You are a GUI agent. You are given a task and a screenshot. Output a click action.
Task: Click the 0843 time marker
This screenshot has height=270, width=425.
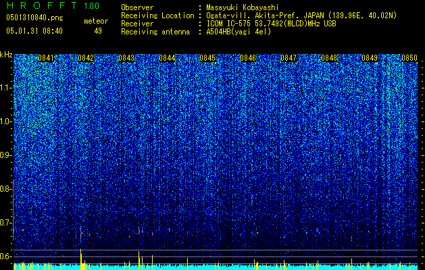click(126, 58)
